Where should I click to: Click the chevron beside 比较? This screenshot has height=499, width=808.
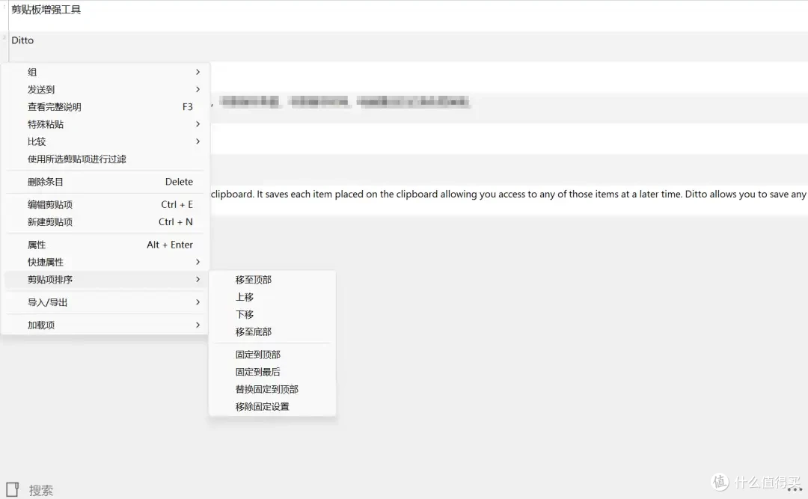198,141
